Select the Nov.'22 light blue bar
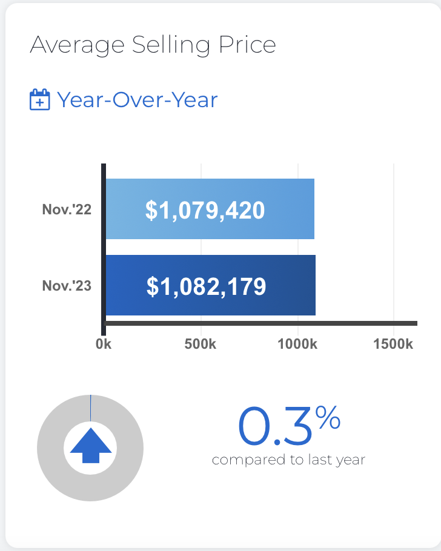Image resolution: width=441 pixels, height=551 pixels. (210, 209)
